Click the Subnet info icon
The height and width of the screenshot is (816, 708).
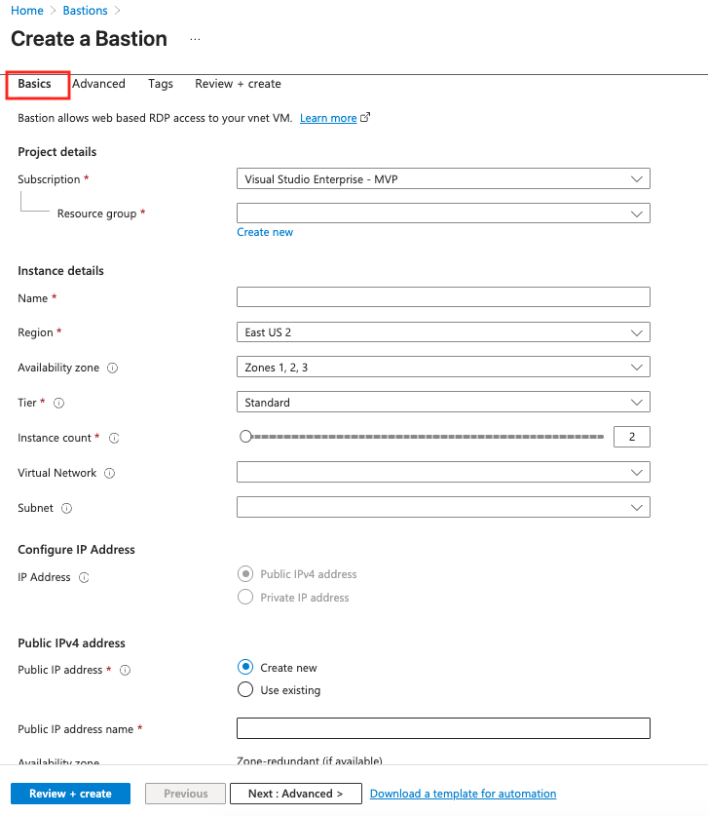(67, 508)
